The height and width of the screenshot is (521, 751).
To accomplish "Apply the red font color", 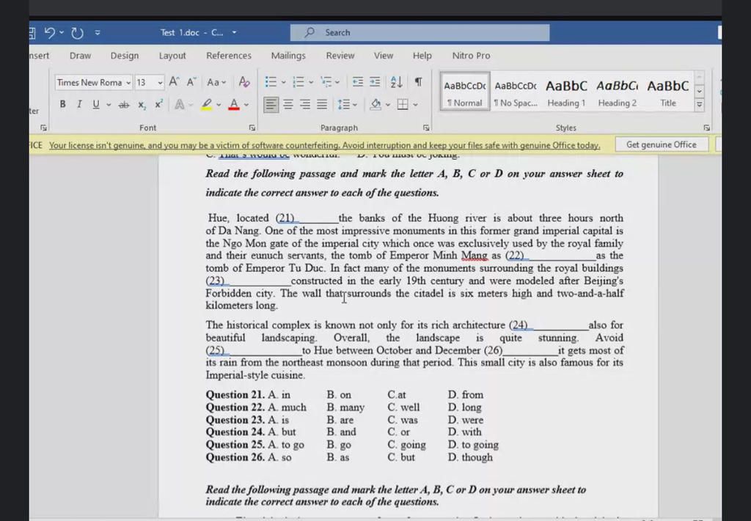I will click(x=234, y=104).
